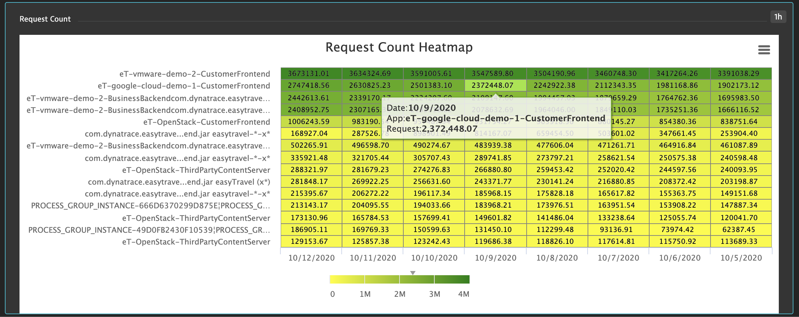
Task: Select cell 3391038.29 in heatmap
Action: pos(741,74)
